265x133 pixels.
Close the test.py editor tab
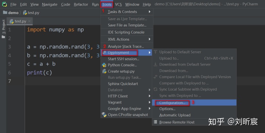pyautogui.click(x=29, y=21)
